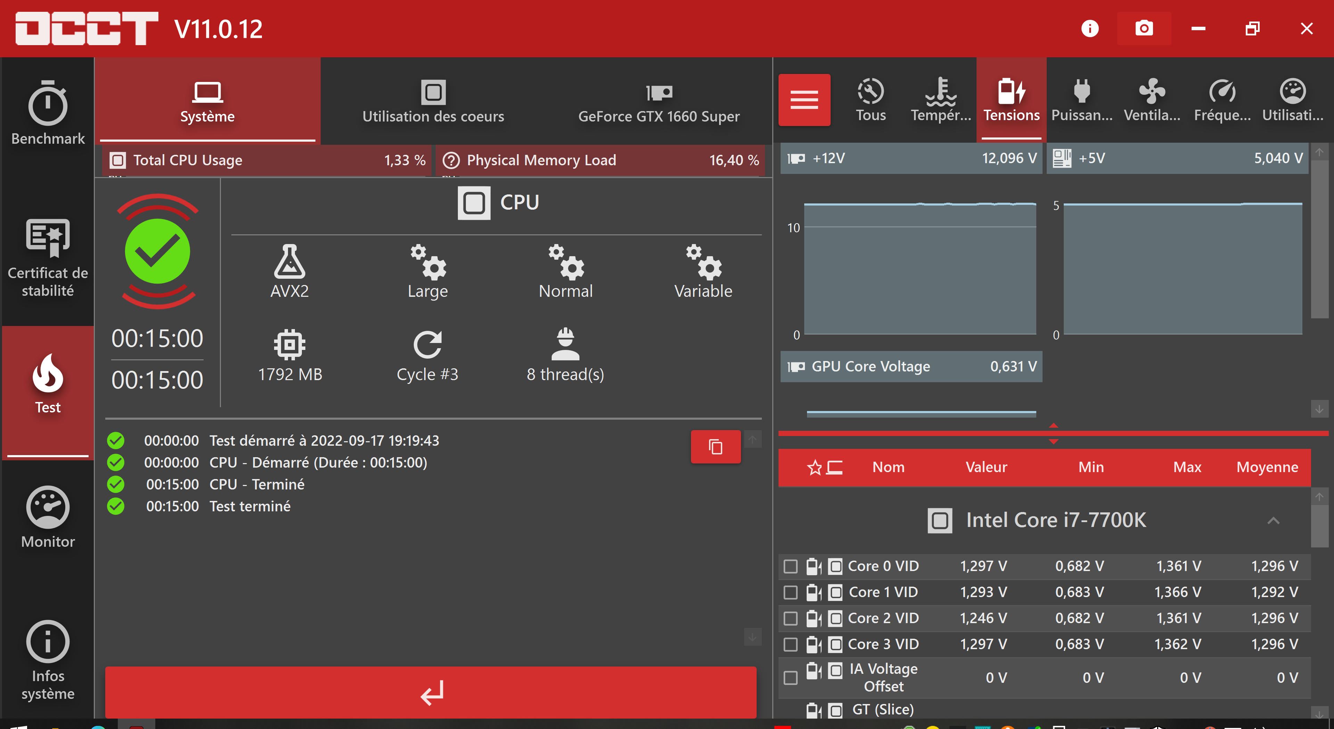Click the red panel splitter arrows
The image size is (1334, 729).
(x=1053, y=434)
